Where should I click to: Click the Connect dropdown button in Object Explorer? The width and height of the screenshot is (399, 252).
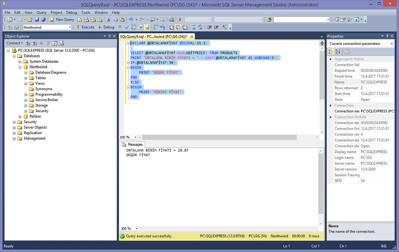[21, 43]
